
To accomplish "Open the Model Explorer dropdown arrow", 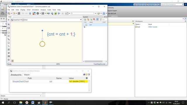I will coord(45,13).
